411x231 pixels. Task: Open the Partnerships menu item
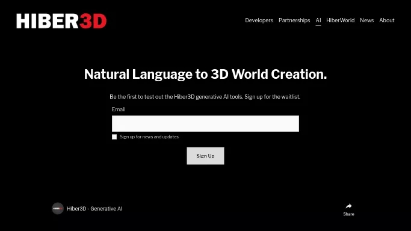click(x=294, y=20)
